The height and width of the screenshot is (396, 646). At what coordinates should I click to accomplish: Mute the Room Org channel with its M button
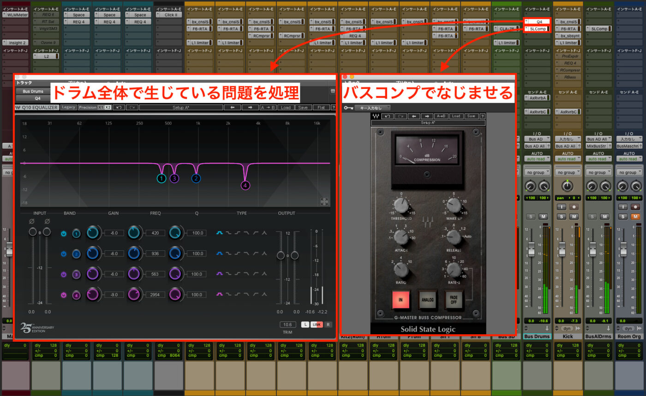pyautogui.click(x=635, y=216)
